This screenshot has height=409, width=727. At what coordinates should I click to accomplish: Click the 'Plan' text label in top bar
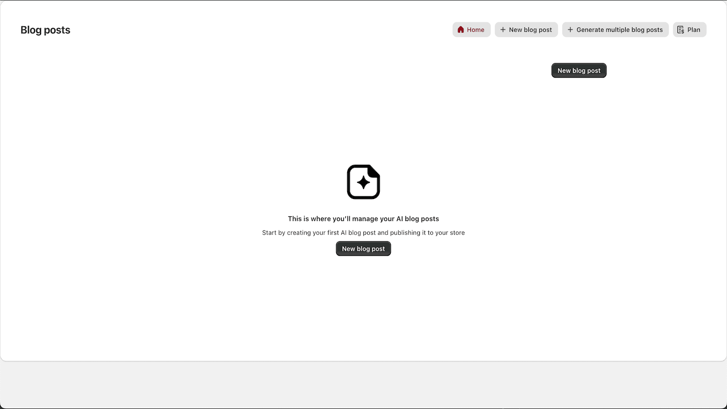coord(694,30)
